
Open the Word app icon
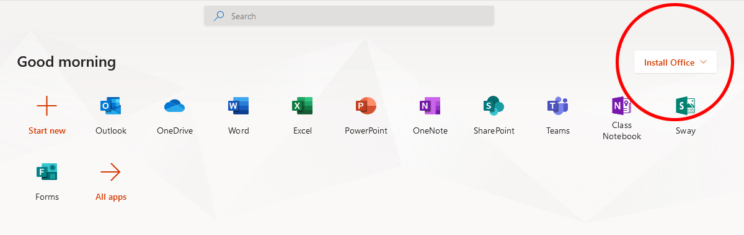238,106
